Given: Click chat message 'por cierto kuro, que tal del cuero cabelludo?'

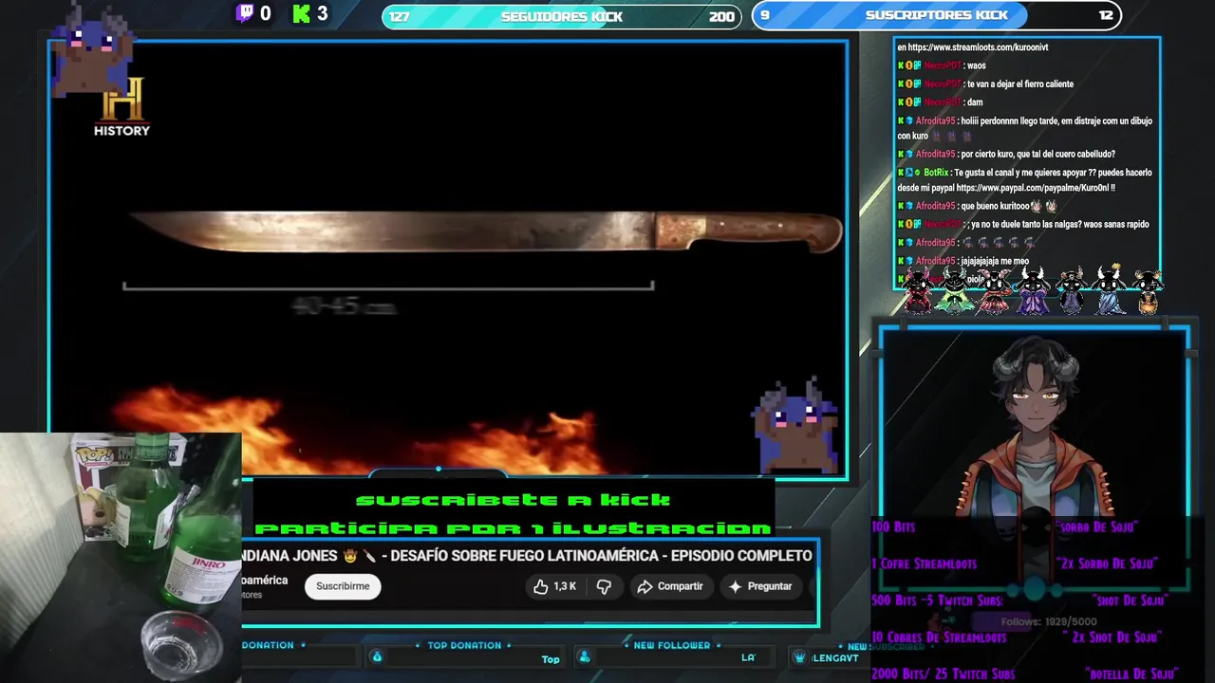Looking at the screenshot, I should (1037, 154).
